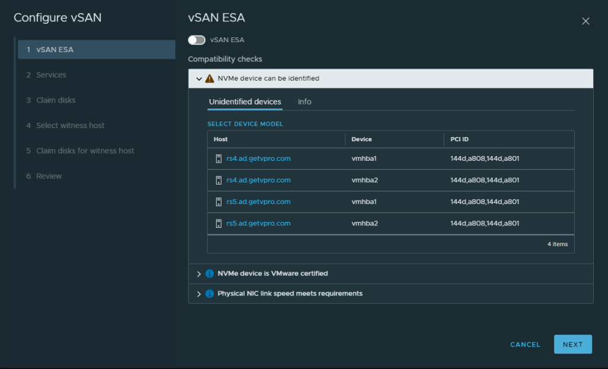Switch to the Info tab
This screenshot has width=608, height=369.
click(305, 102)
